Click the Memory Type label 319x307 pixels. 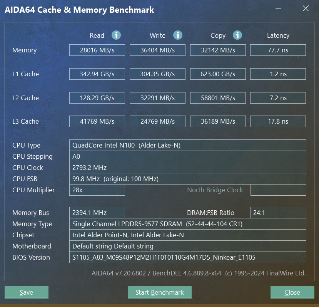tap(32, 224)
